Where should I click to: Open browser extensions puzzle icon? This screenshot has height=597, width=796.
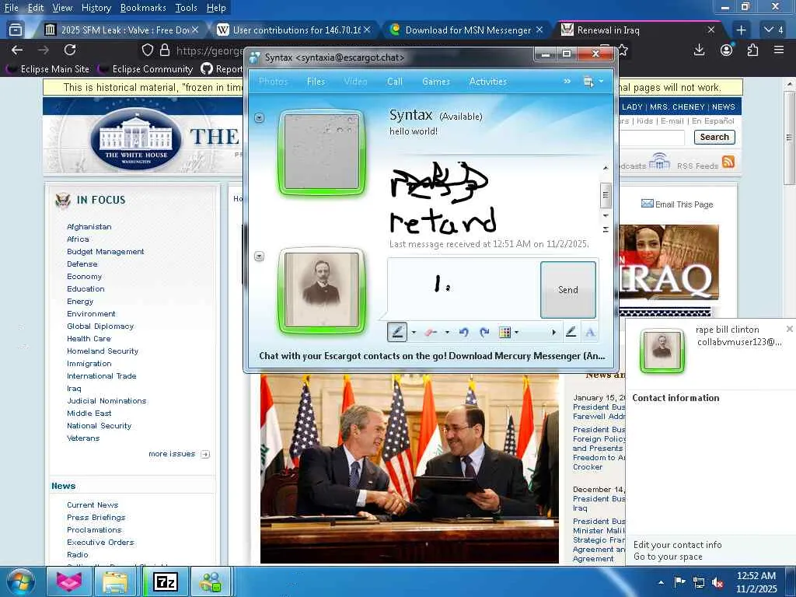click(x=752, y=50)
